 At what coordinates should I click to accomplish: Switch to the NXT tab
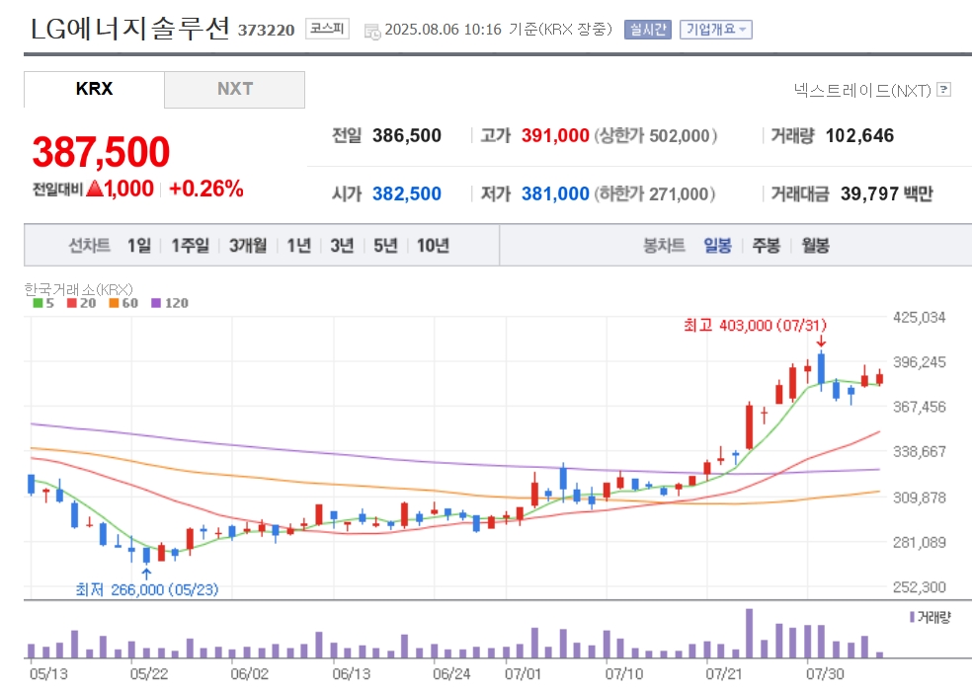pyautogui.click(x=235, y=89)
